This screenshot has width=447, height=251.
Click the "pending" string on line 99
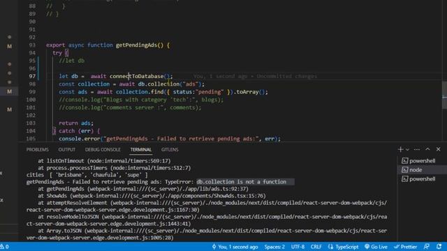pos(210,92)
